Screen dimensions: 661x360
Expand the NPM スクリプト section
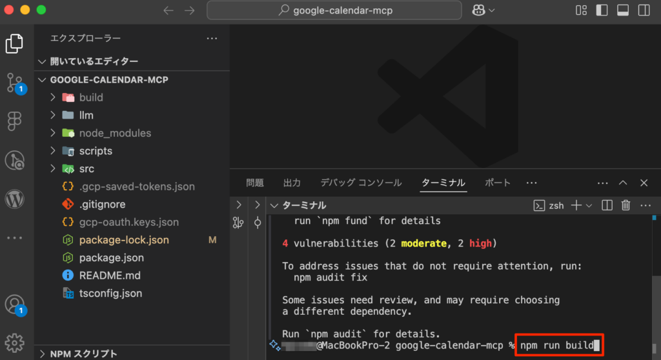tap(84, 354)
